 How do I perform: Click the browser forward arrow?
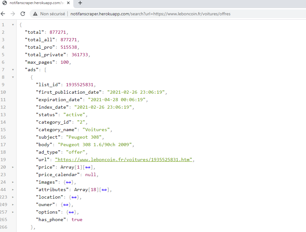pos(13,14)
